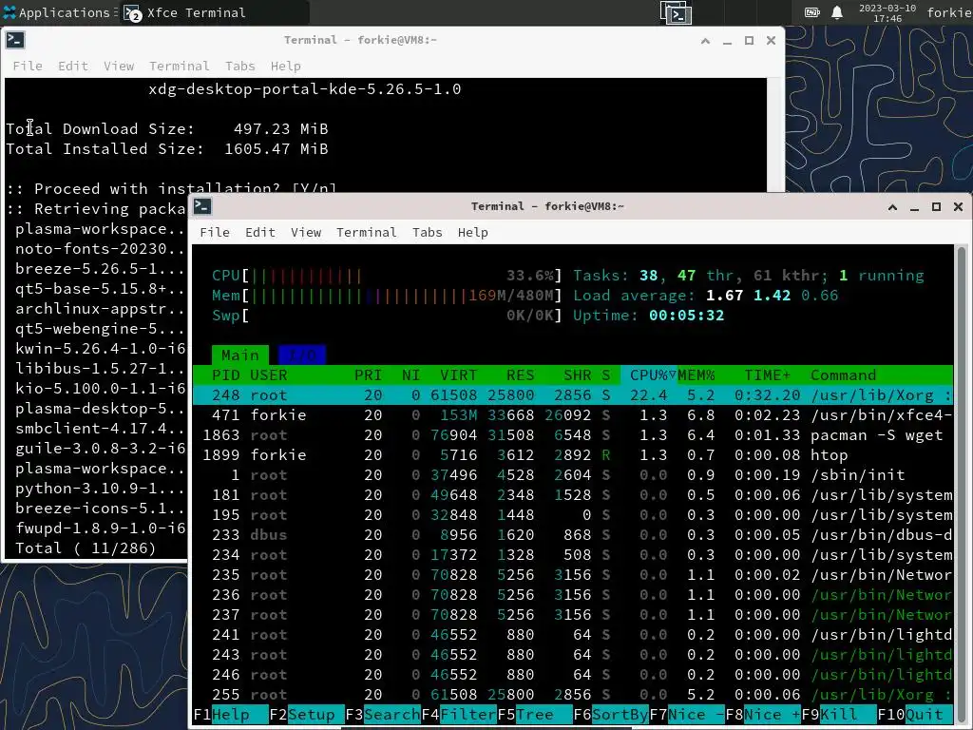Open the Help menu in the back terminal window

click(285, 66)
